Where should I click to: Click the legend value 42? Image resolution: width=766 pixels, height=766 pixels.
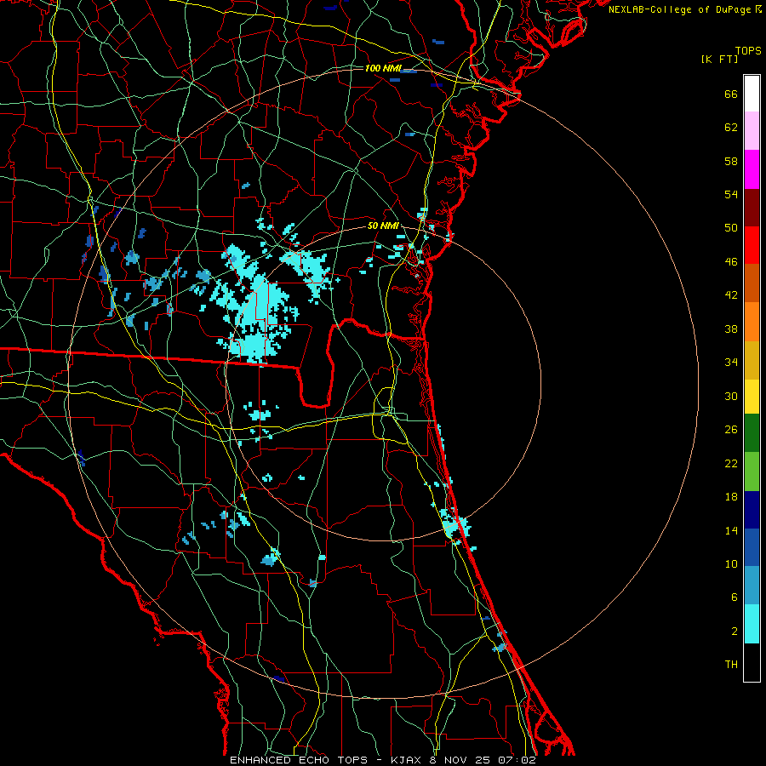pos(731,294)
